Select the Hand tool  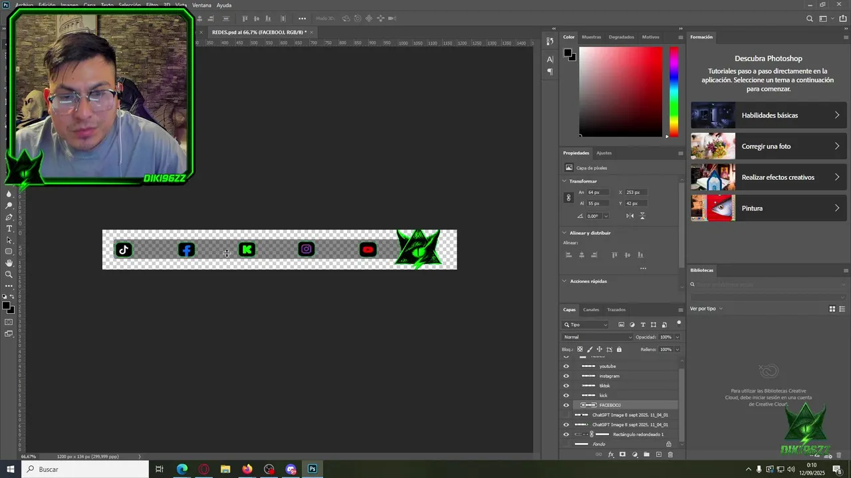(x=9, y=263)
